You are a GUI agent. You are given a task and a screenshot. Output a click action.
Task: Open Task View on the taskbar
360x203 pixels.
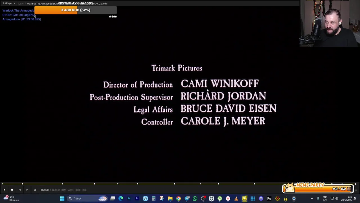click(x=113, y=198)
